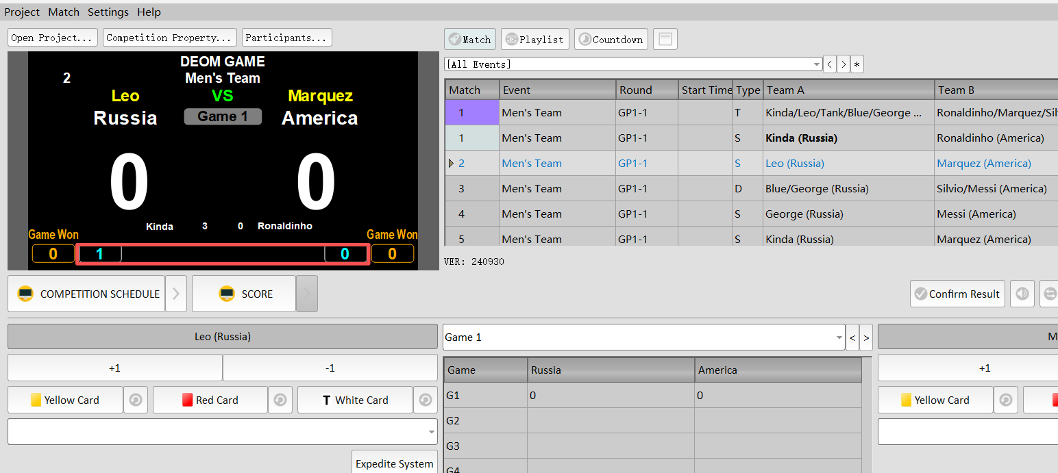The width and height of the screenshot is (1058, 473).
Task: Give Leo a Yellow Card
Action: [65, 400]
